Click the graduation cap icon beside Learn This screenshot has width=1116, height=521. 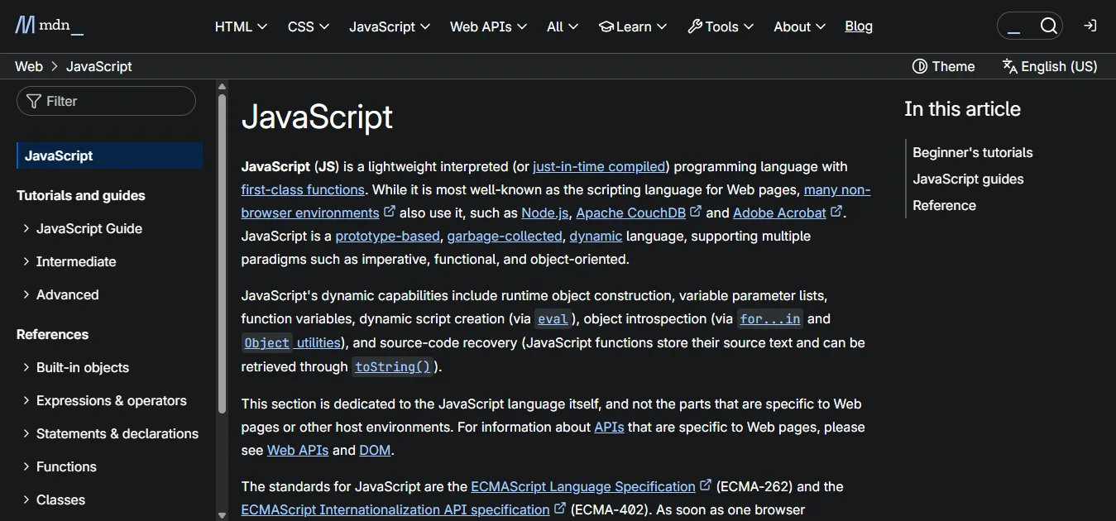pos(606,26)
